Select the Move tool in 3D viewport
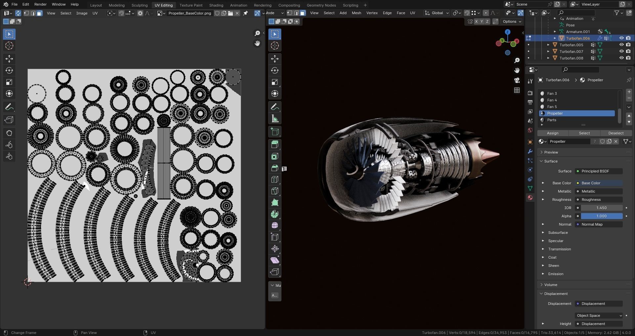 (275, 59)
